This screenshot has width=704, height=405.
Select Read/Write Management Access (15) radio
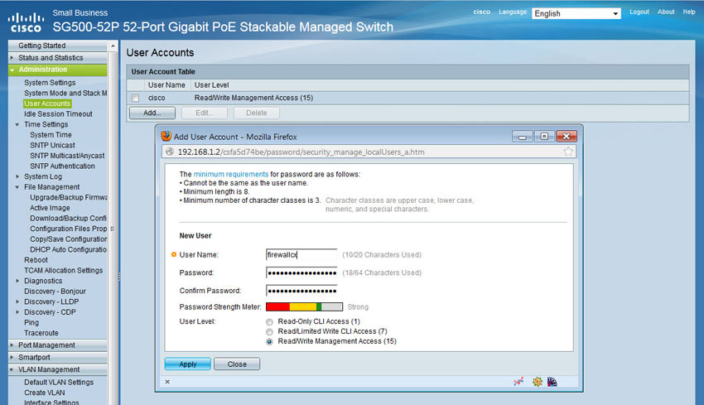pos(269,342)
